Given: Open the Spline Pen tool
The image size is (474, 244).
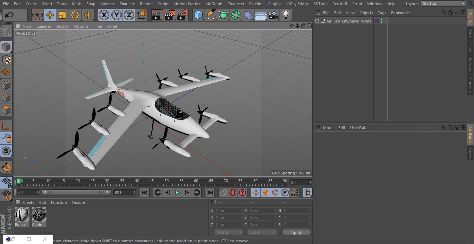Looking at the screenshot, I should point(211,15).
